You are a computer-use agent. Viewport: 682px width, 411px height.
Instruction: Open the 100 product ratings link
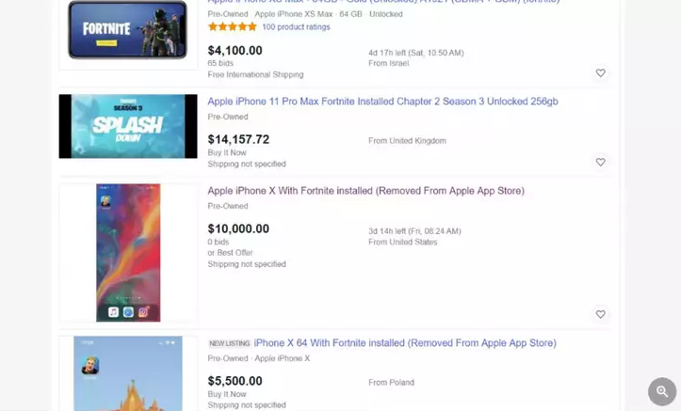tap(296, 27)
